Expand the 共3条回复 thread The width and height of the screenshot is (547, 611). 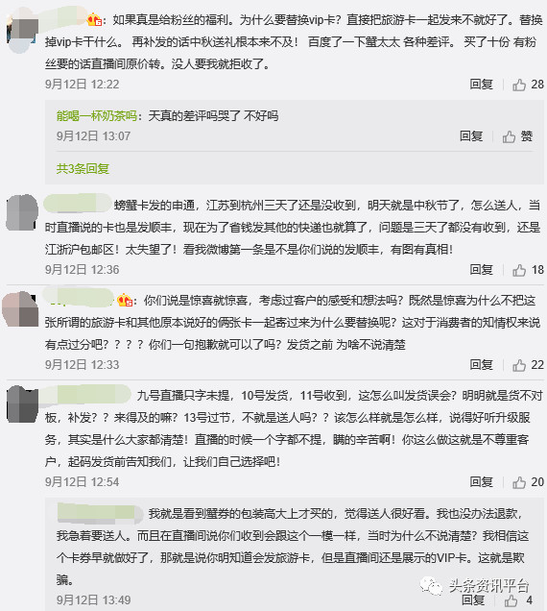click(83, 169)
